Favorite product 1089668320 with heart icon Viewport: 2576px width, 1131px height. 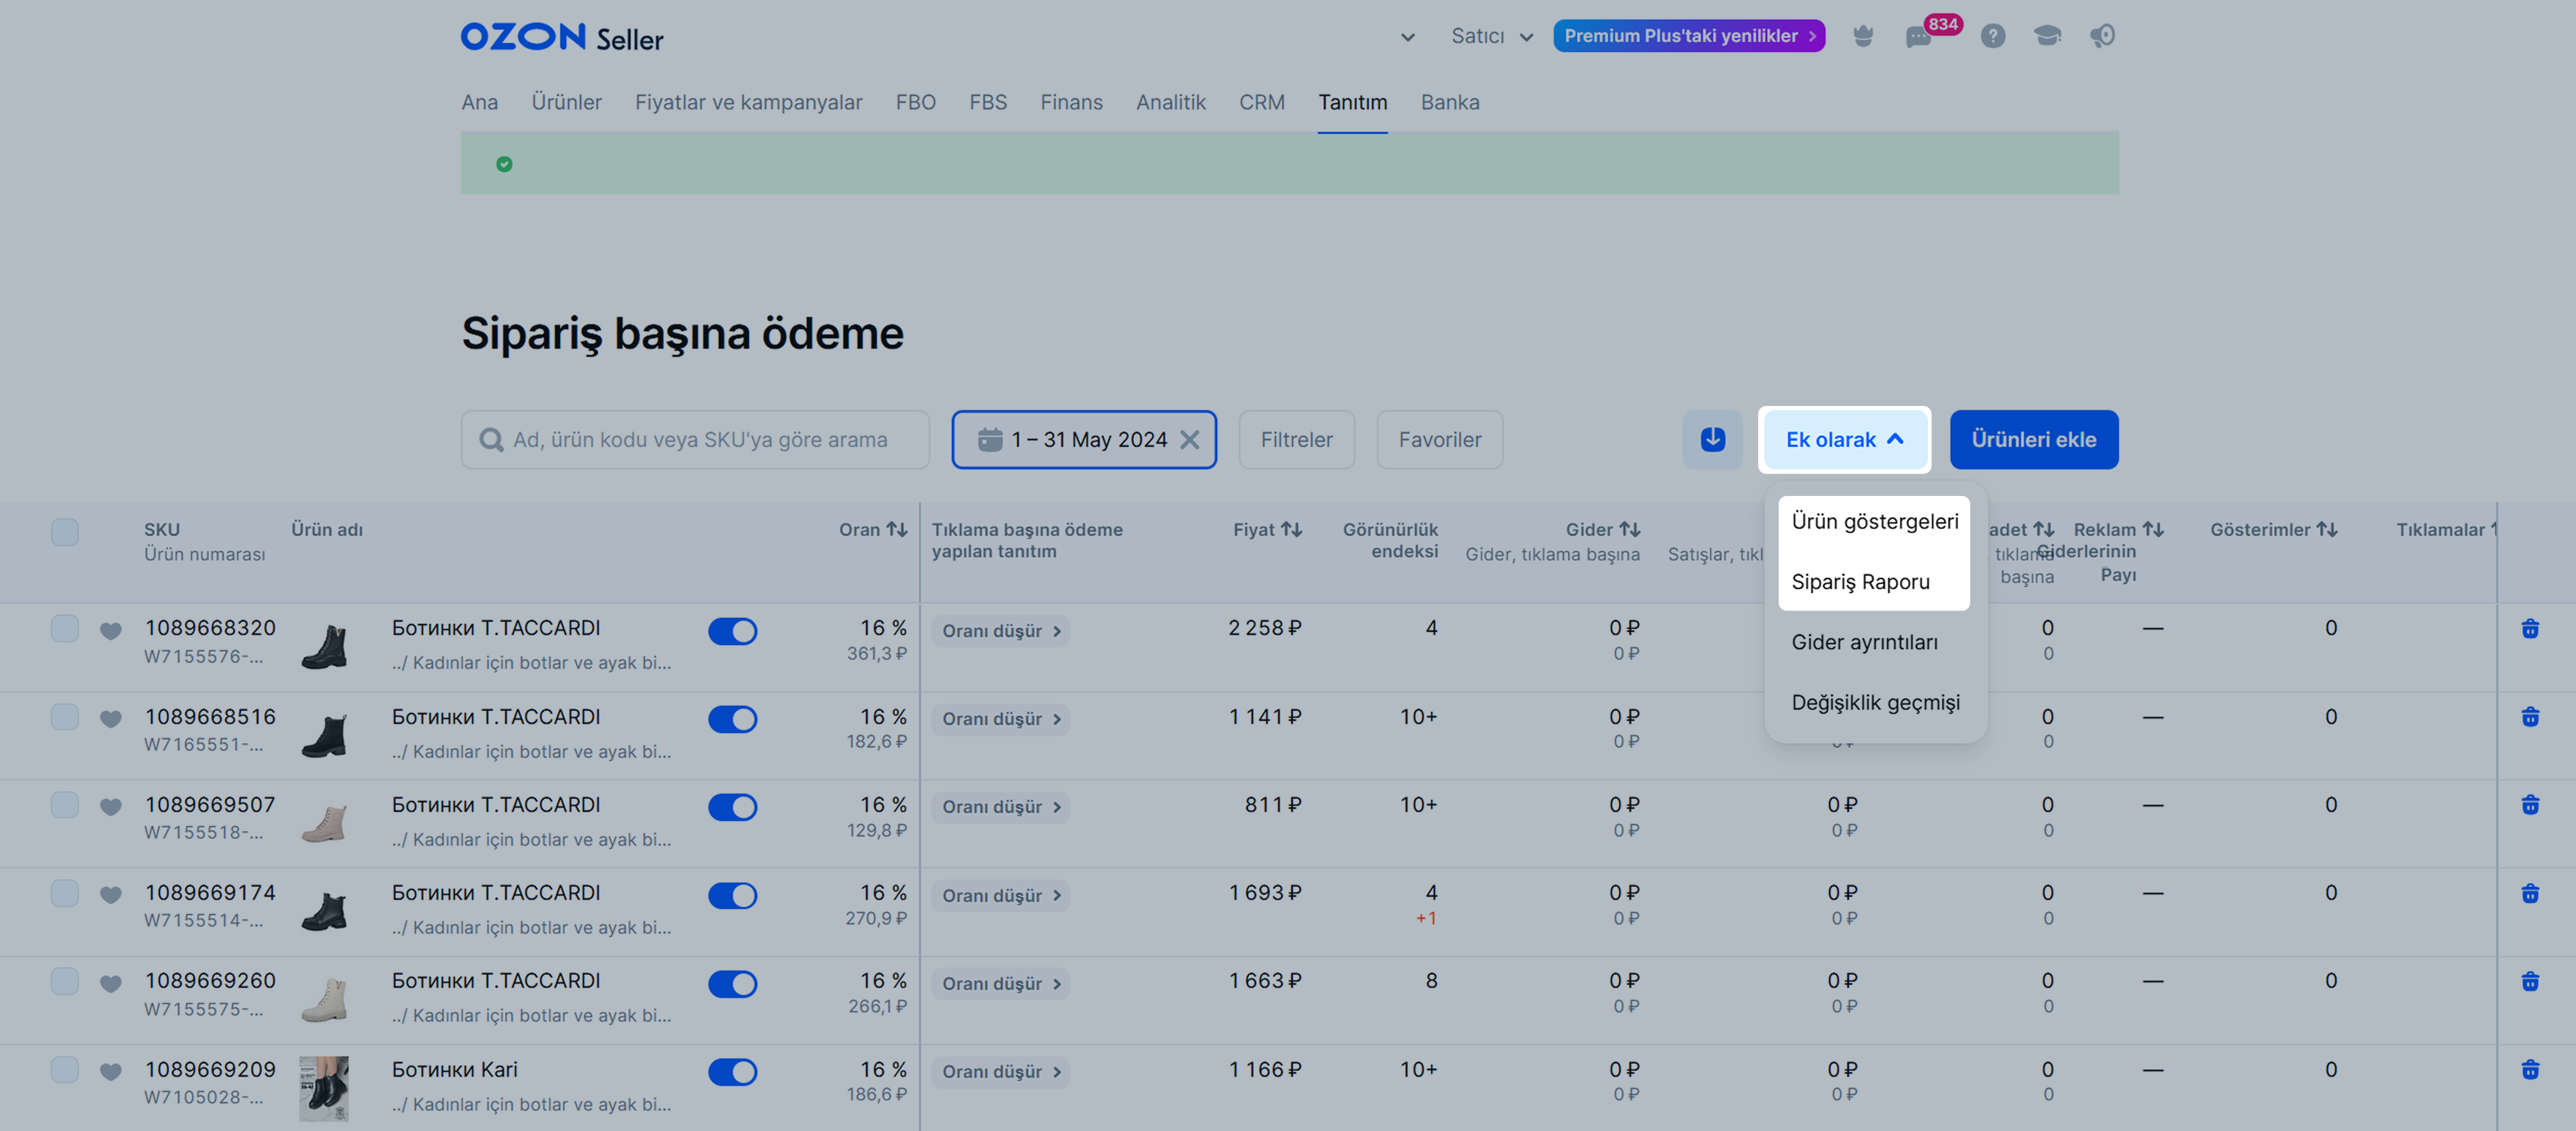point(111,631)
